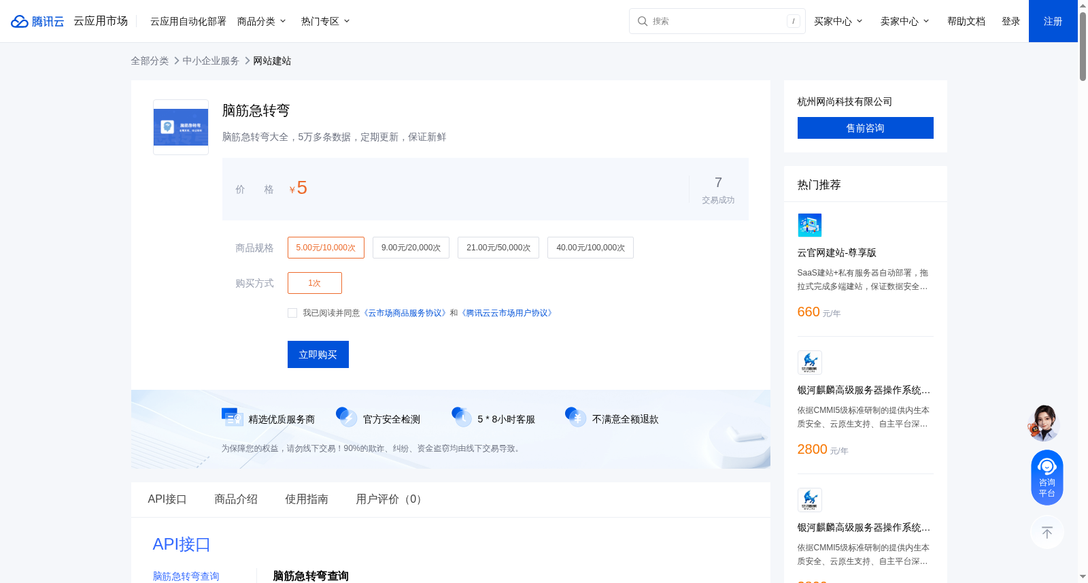Go to 全部分类 breadcrumb
1088x583 pixels.
(150, 61)
